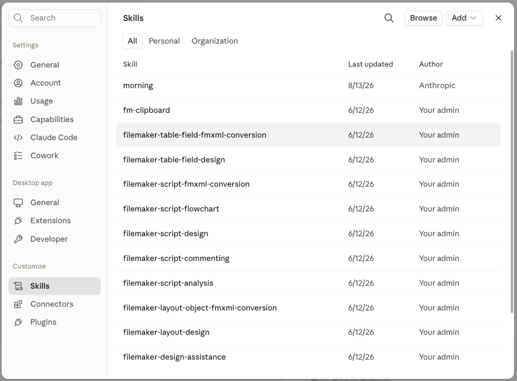Screen dimensions: 517x381
Task: Open filemaker-script-analysis skill
Action: 308,283
